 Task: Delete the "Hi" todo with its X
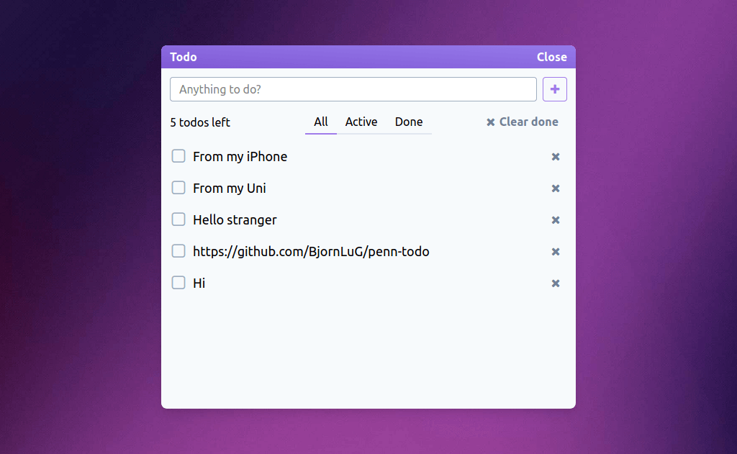click(x=556, y=283)
